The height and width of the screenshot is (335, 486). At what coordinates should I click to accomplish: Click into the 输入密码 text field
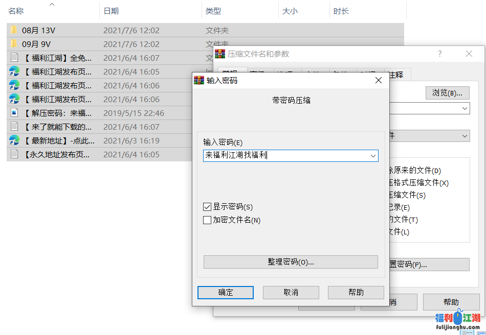pyautogui.click(x=285, y=156)
